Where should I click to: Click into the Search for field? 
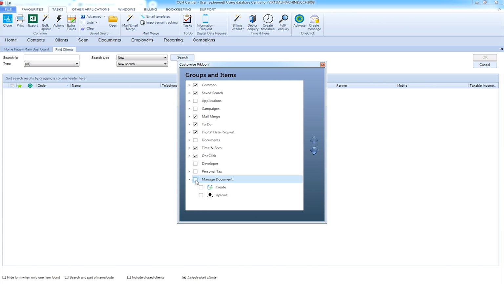click(52, 57)
